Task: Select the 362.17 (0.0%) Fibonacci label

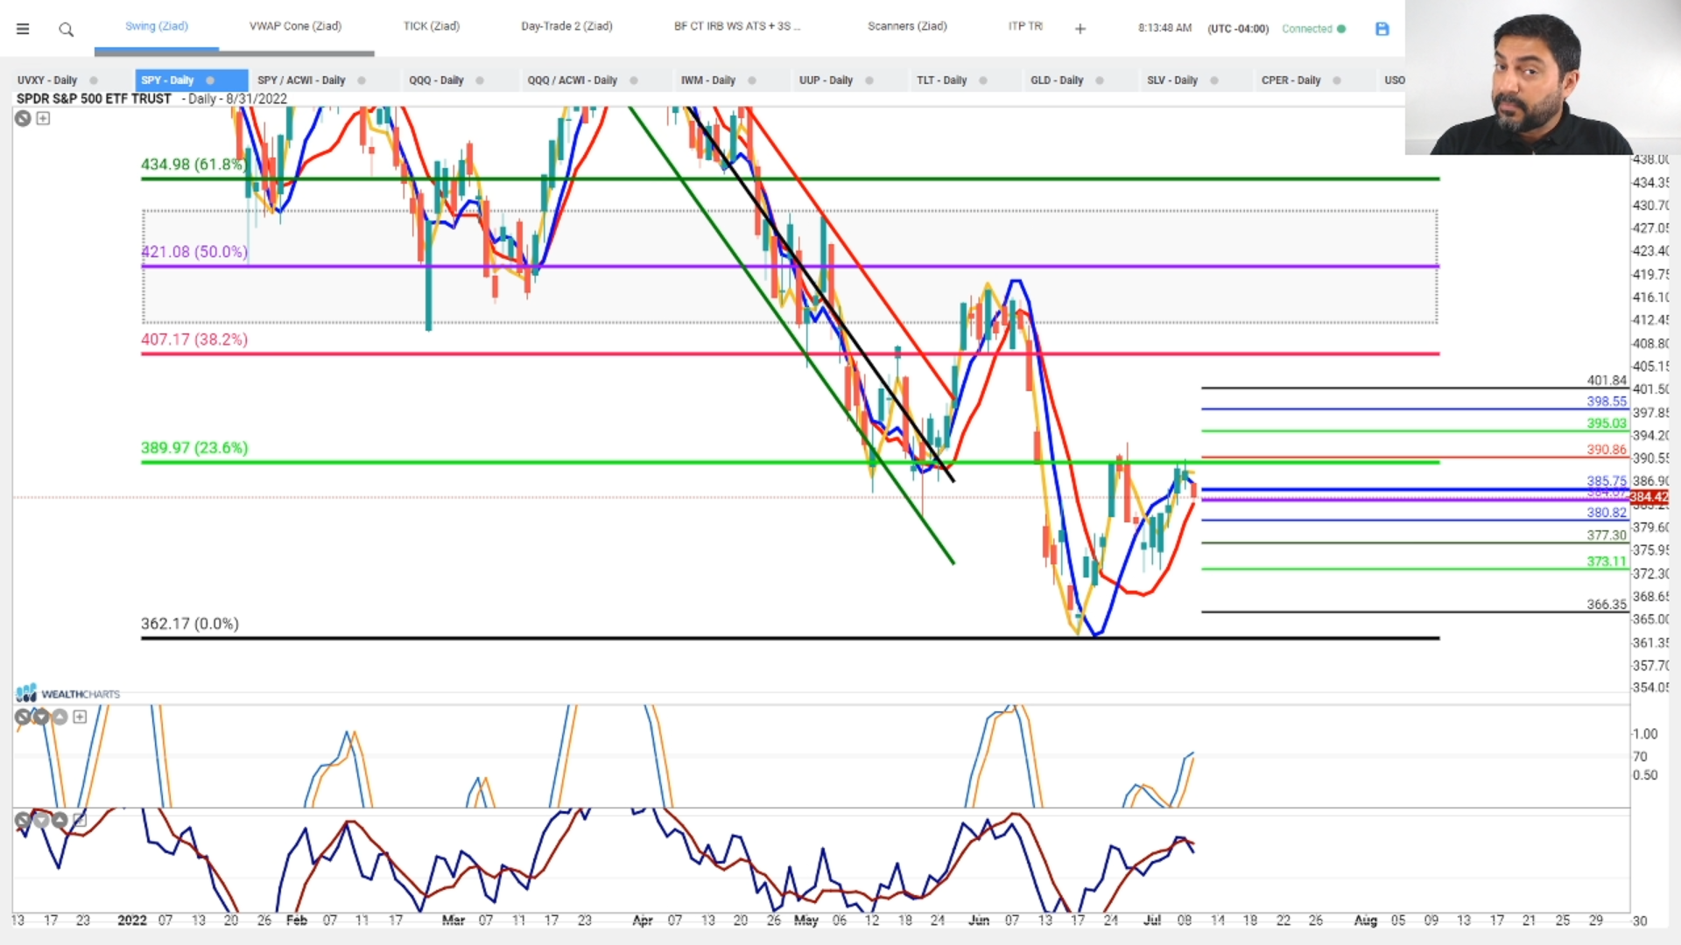Action: (190, 624)
